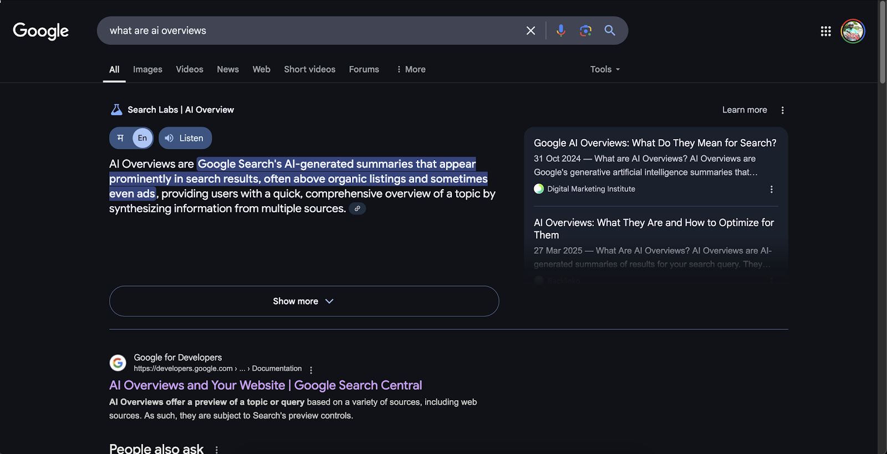
Task: Click the Google for Developers favicon
Action: (x=118, y=363)
